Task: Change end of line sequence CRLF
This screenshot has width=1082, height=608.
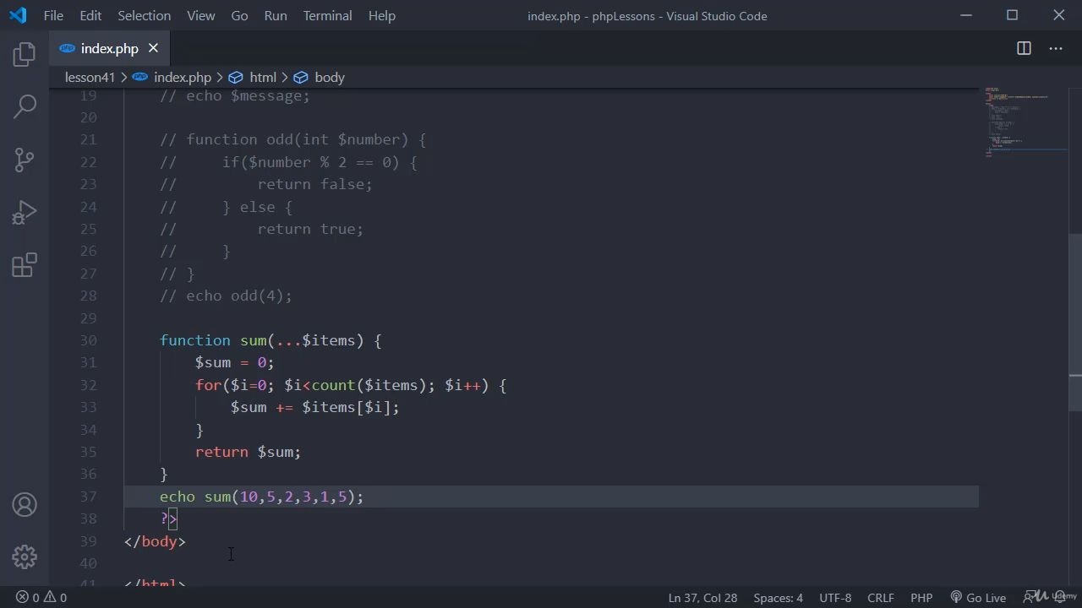Action: 880,597
